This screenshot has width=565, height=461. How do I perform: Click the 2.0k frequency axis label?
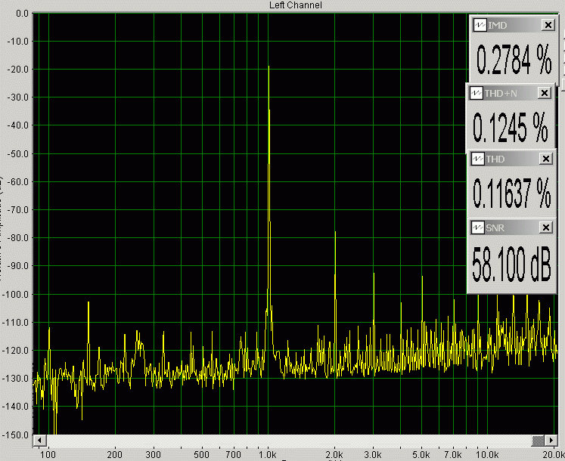click(x=334, y=454)
